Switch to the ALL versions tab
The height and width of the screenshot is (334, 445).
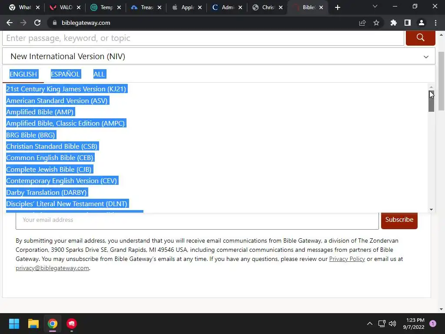(99, 74)
